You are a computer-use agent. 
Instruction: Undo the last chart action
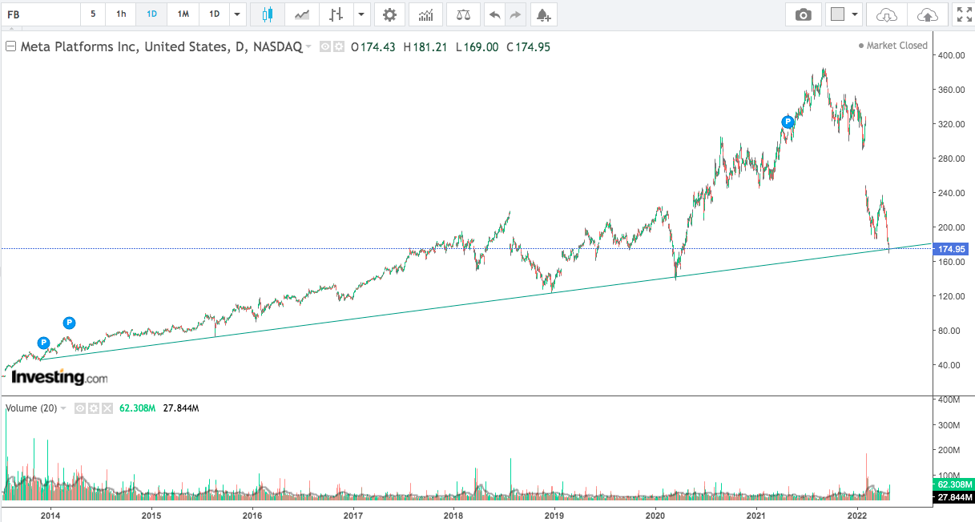coord(494,14)
